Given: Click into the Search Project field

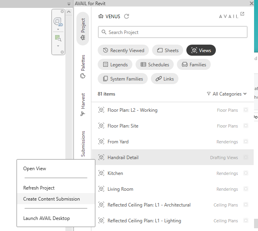Looking at the screenshot, I should (173, 32).
